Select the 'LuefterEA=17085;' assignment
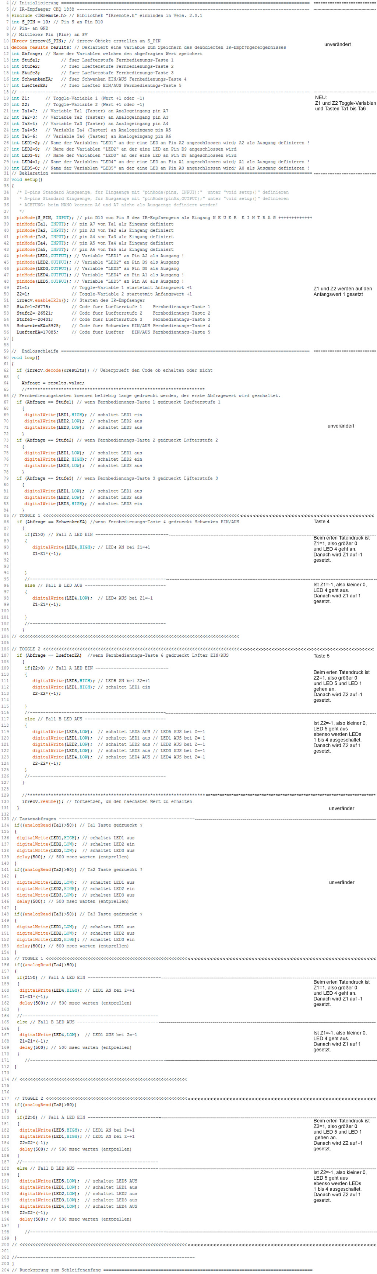This screenshot has width=377, height=1274. tap(38, 332)
